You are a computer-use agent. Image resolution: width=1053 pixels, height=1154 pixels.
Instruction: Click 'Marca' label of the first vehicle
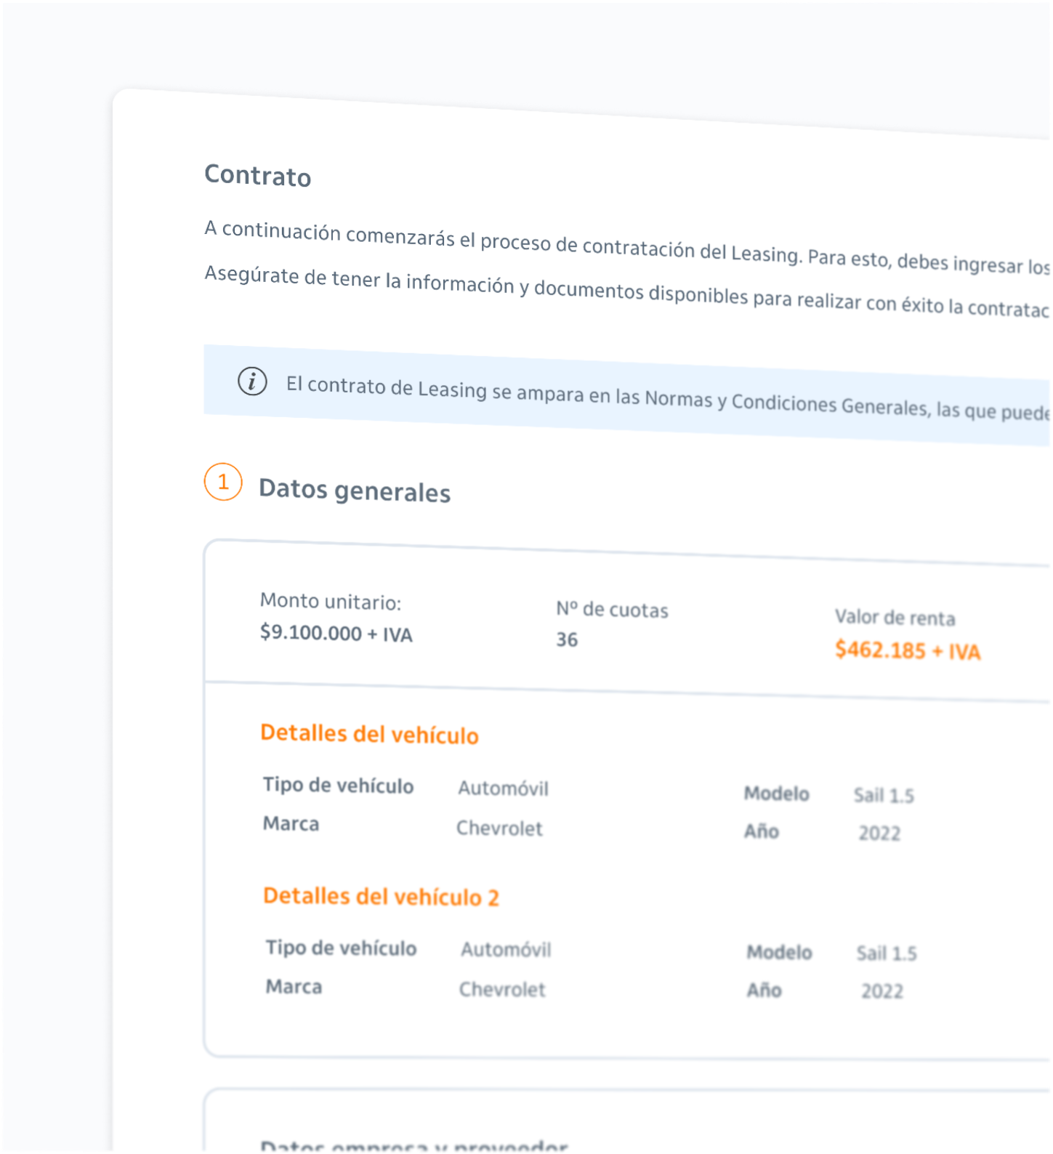point(291,823)
